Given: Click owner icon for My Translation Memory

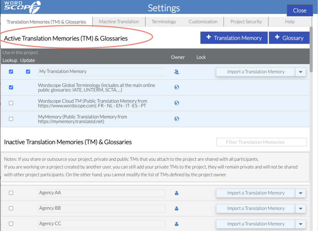Looking at the screenshot, I should coord(176,72).
